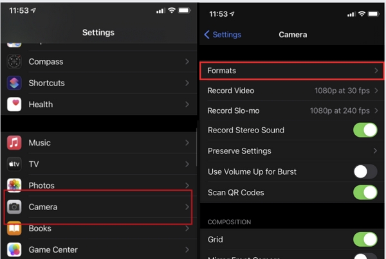This screenshot has width=386, height=259.
Task: Tap the Game Center icon
Action: pyautogui.click(x=14, y=249)
